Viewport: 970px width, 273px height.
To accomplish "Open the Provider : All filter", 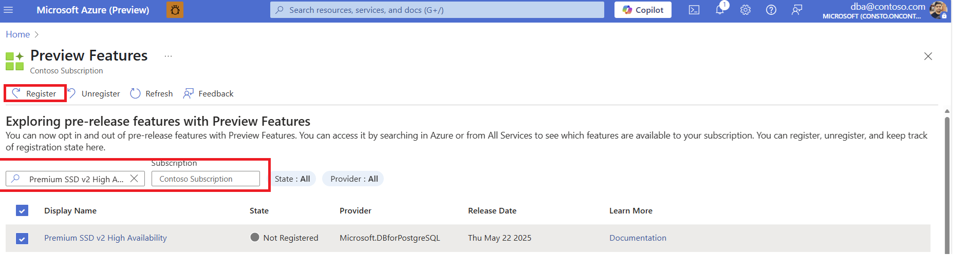I will pos(353,179).
